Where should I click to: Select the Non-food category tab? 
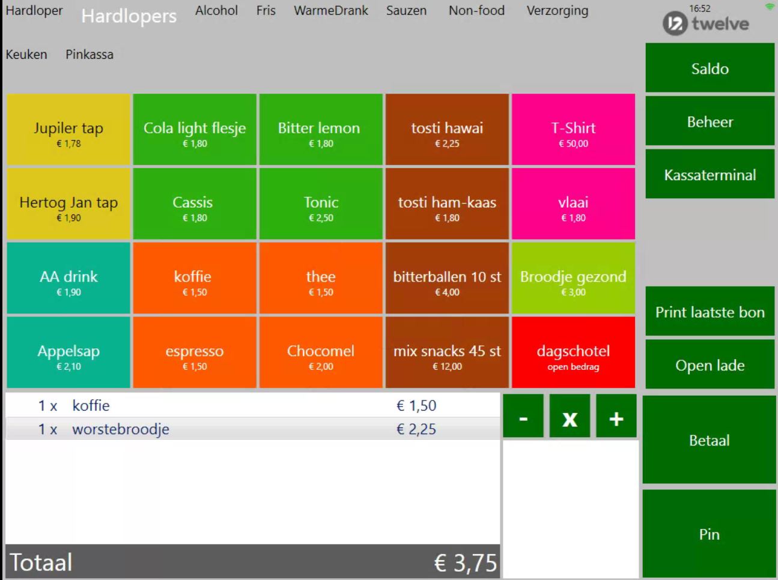(x=476, y=11)
